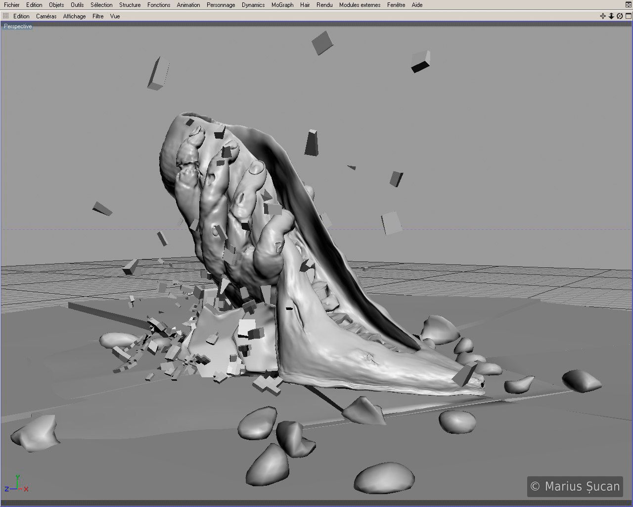
Task: Click the dotted grip handle beside the viewport Edition menu
Action: [6, 16]
